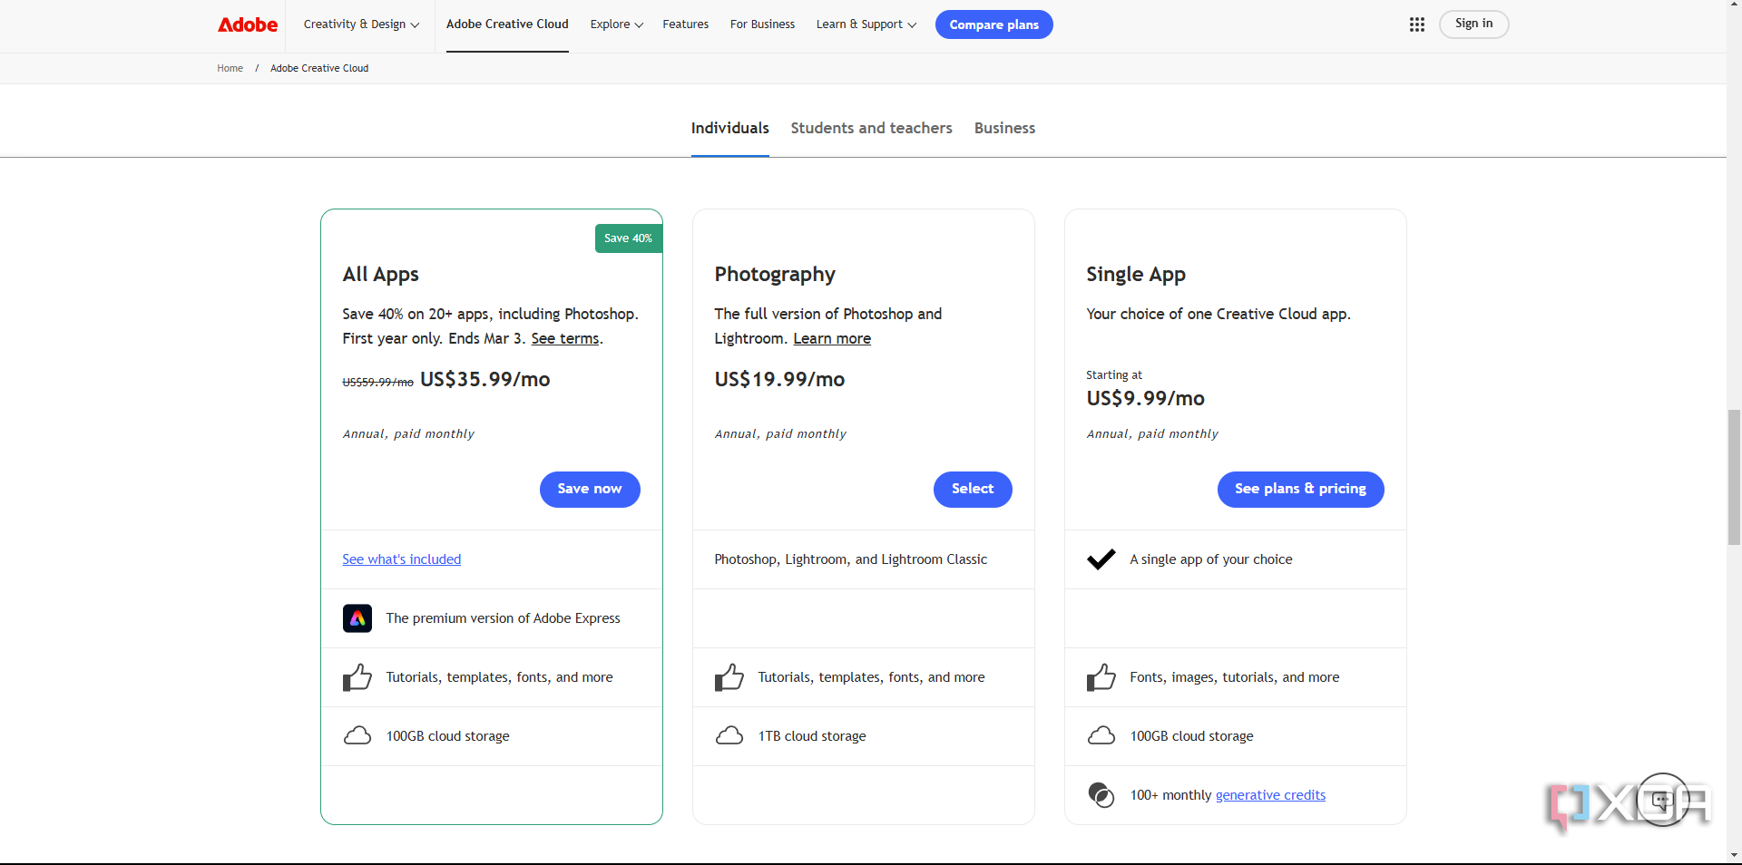Click the vertical page scrollbar thumb
Image resolution: width=1742 pixels, height=865 pixels.
[1734, 477]
